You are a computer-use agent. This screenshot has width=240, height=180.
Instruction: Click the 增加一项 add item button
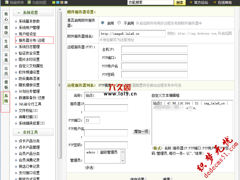point(141,131)
